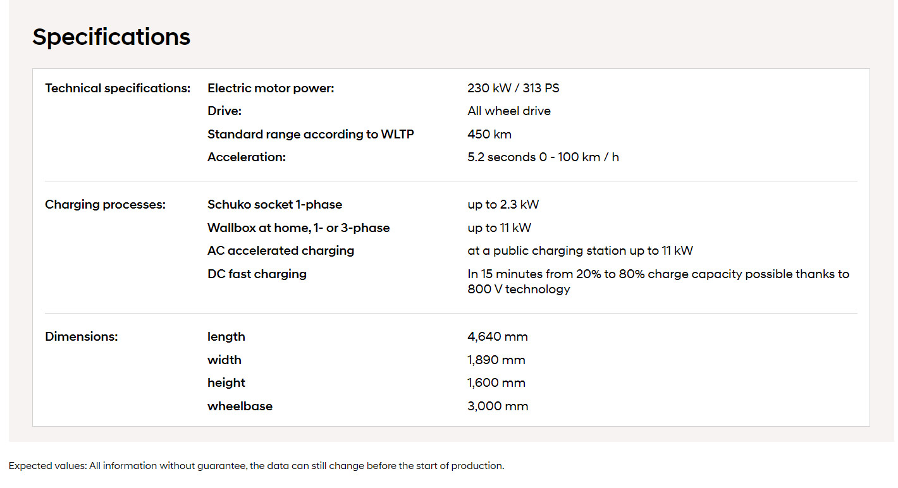Click the 450 km range value
This screenshot has height=488, width=898.
click(489, 135)
